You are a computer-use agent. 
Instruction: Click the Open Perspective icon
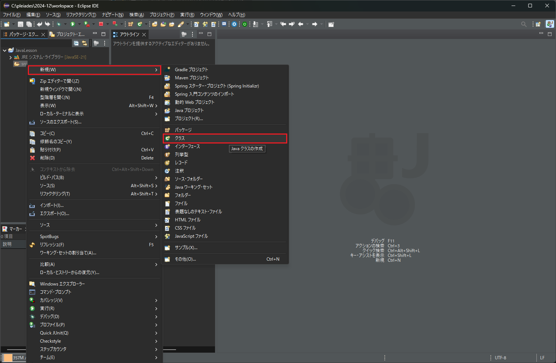pyautogui.click(x=538, y=24)
